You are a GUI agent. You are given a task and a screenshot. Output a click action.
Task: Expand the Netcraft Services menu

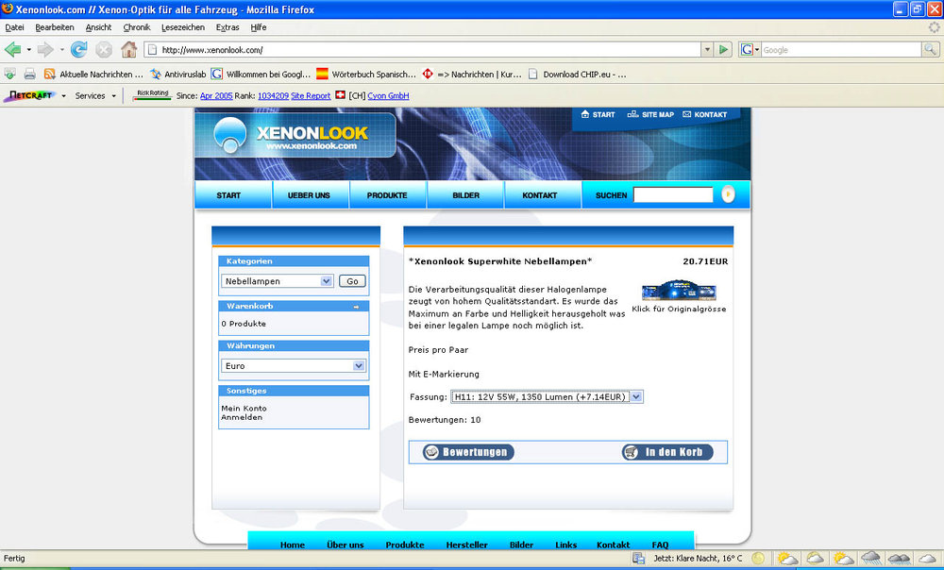tap(93, 95)
